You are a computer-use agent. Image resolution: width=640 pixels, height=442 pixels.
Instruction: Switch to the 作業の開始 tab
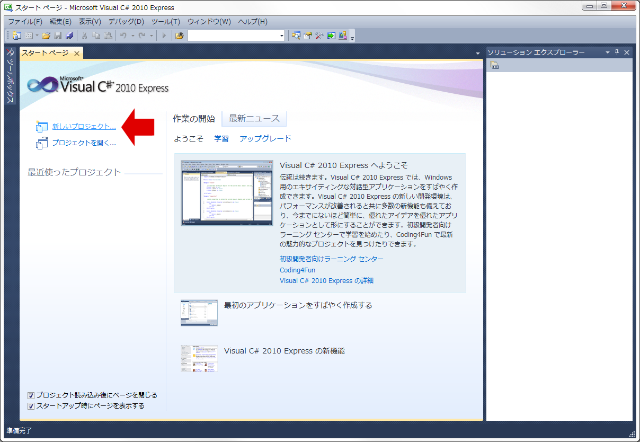194,119
